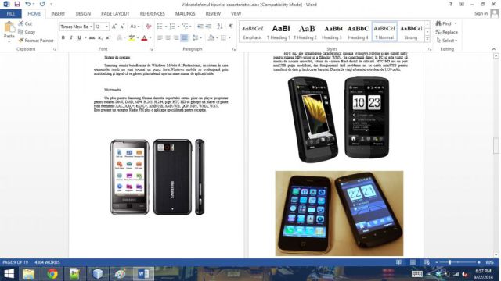Apply subscript formatting
The image size is (501, 281).
point(100,37)
